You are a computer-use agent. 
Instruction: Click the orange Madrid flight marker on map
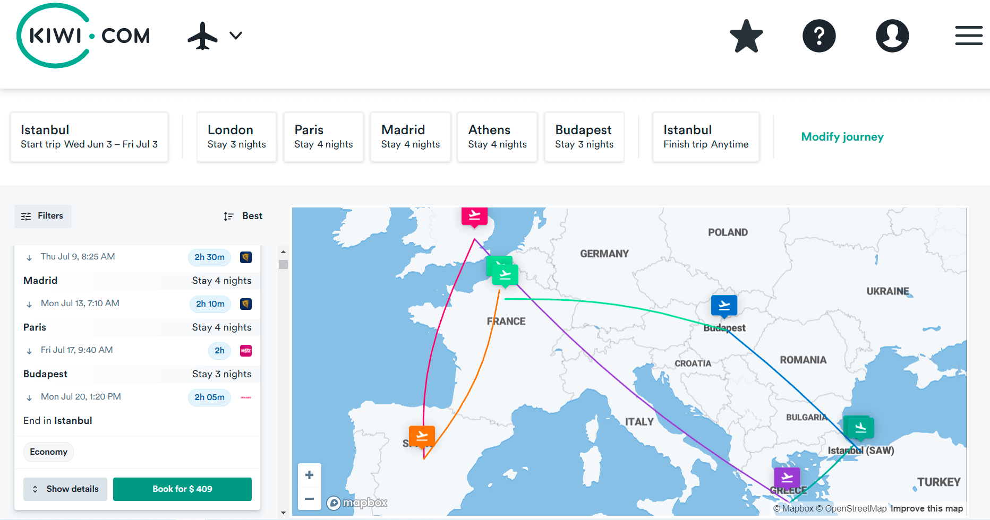tap(422, 436)
